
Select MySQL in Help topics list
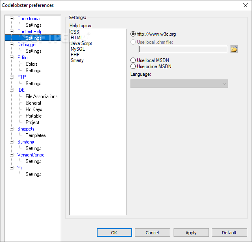click(78, 49)
